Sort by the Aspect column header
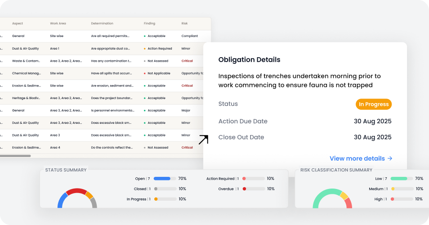 point(18,23)
